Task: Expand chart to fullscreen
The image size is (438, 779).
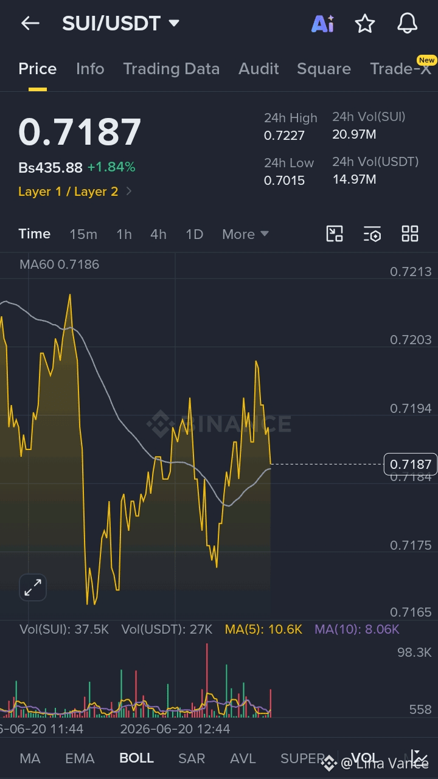Action: tap(33, 587)
